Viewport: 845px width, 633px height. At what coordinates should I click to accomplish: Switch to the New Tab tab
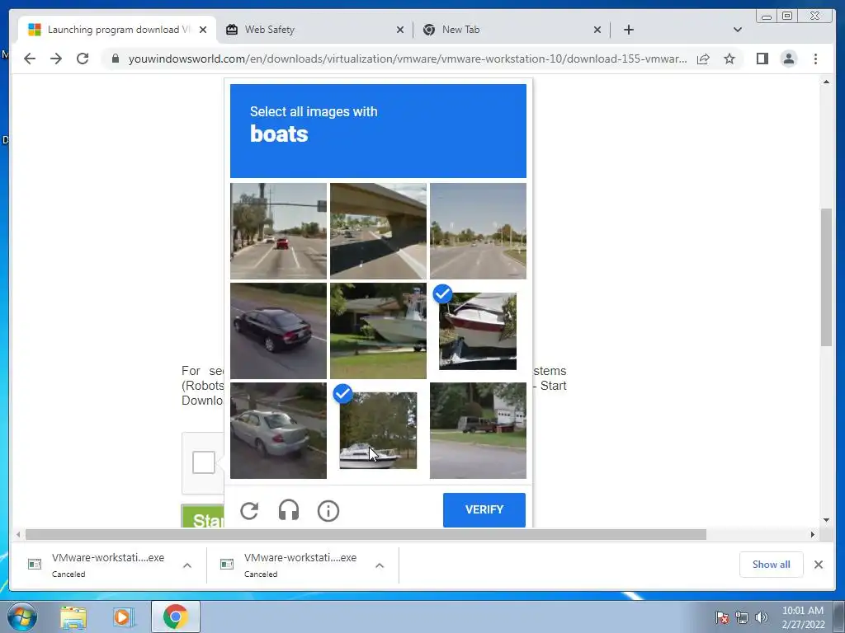[511, 30]
